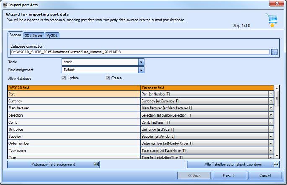Select the Access tab
287x185 pixels.
(15, 35)
